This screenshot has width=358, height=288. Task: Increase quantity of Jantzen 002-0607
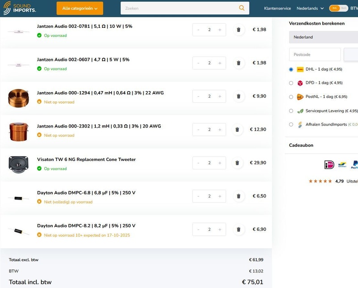(x=220, y=63)
